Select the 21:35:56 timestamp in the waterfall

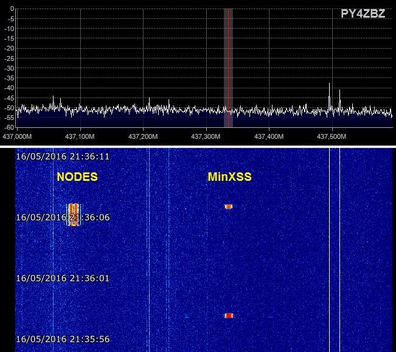pyautogui.click(x=63, y=339)
